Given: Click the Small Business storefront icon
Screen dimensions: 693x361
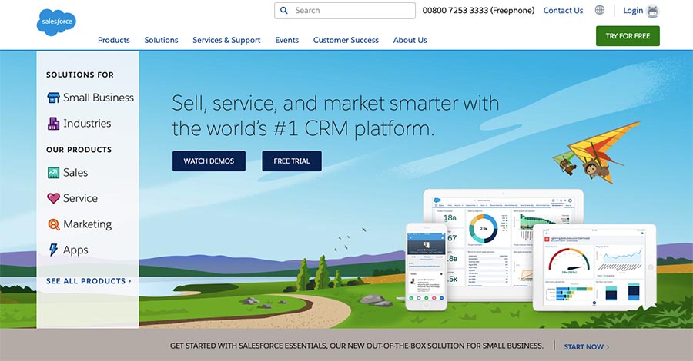Looking at the screenshot, I should (53, 98).
